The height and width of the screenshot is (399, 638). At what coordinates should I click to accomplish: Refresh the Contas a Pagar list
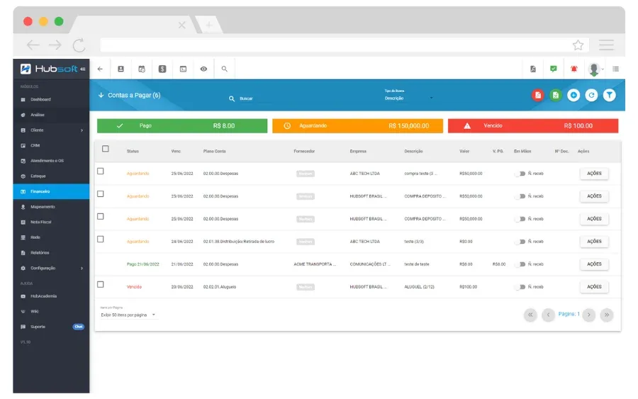pos(592,95)
